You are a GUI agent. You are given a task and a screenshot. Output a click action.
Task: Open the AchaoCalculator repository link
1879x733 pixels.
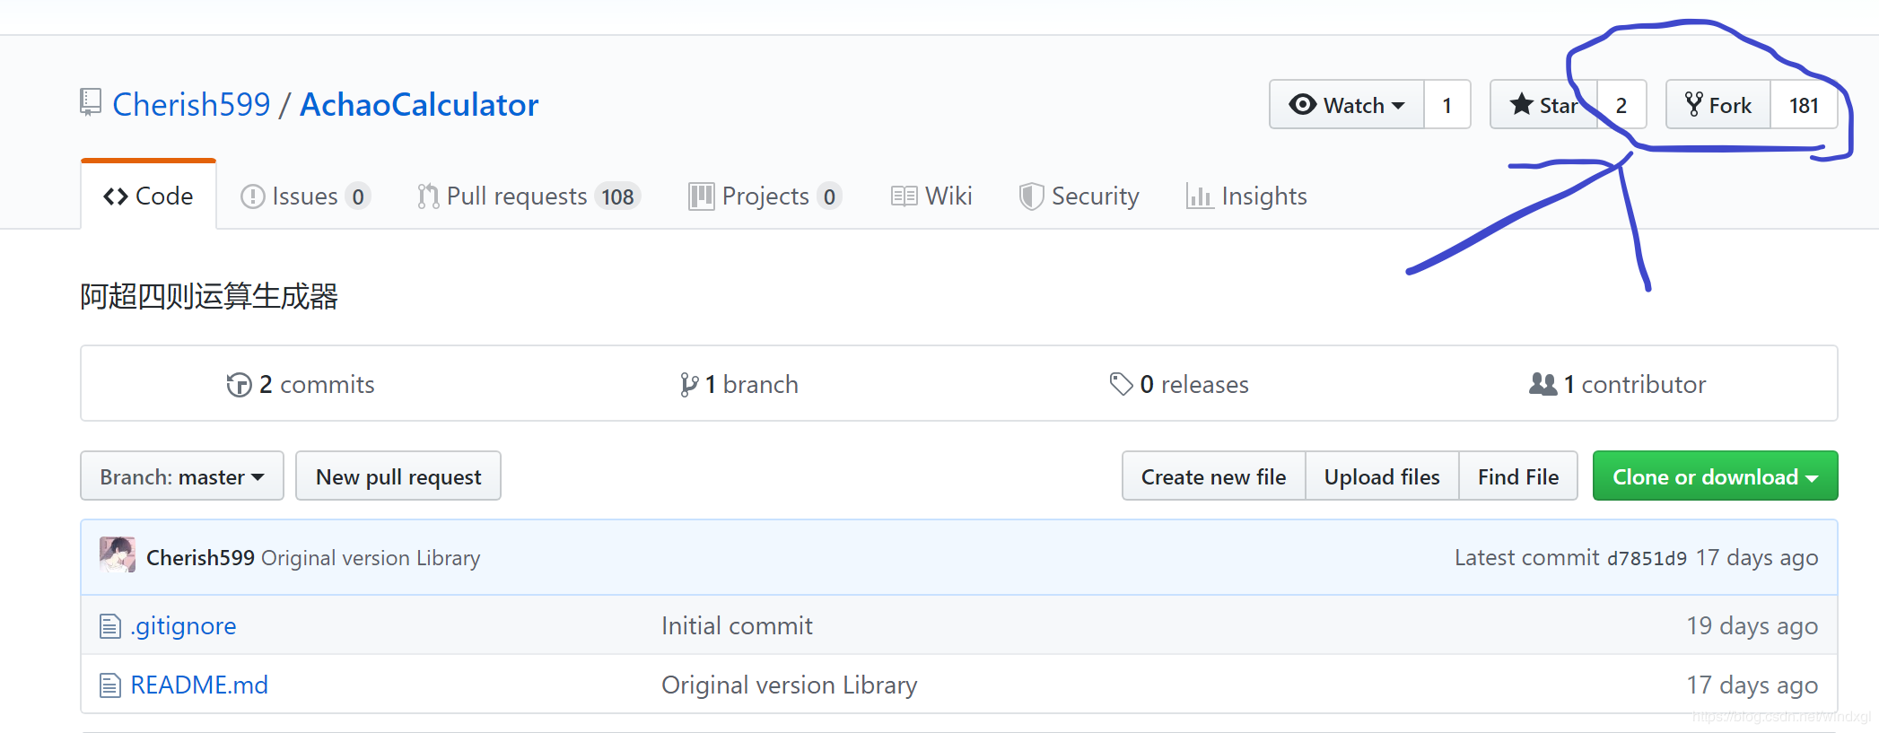click(419, 105)
